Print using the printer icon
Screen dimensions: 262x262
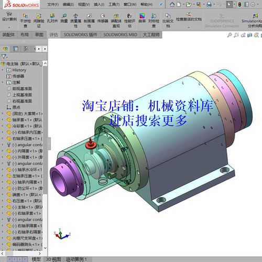tap(209, 4)
